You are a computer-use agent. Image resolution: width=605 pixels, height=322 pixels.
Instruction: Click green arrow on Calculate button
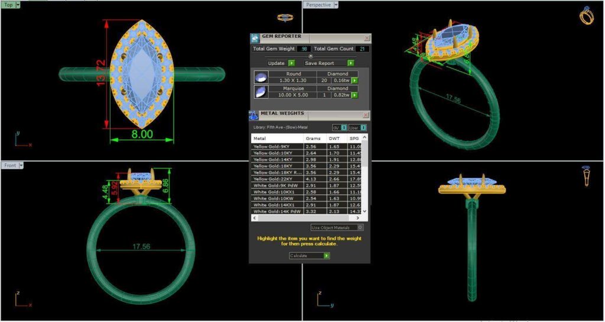327,256
